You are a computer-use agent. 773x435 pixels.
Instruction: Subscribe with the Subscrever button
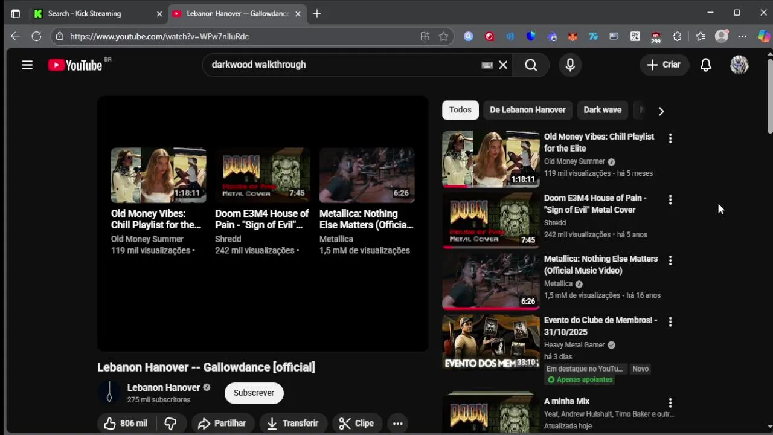pyautogui.click(x=254, y=393)
